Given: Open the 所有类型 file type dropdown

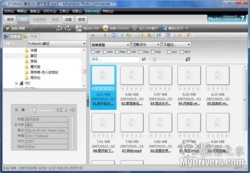Looking at the screenshot, I should pos(110,45).
